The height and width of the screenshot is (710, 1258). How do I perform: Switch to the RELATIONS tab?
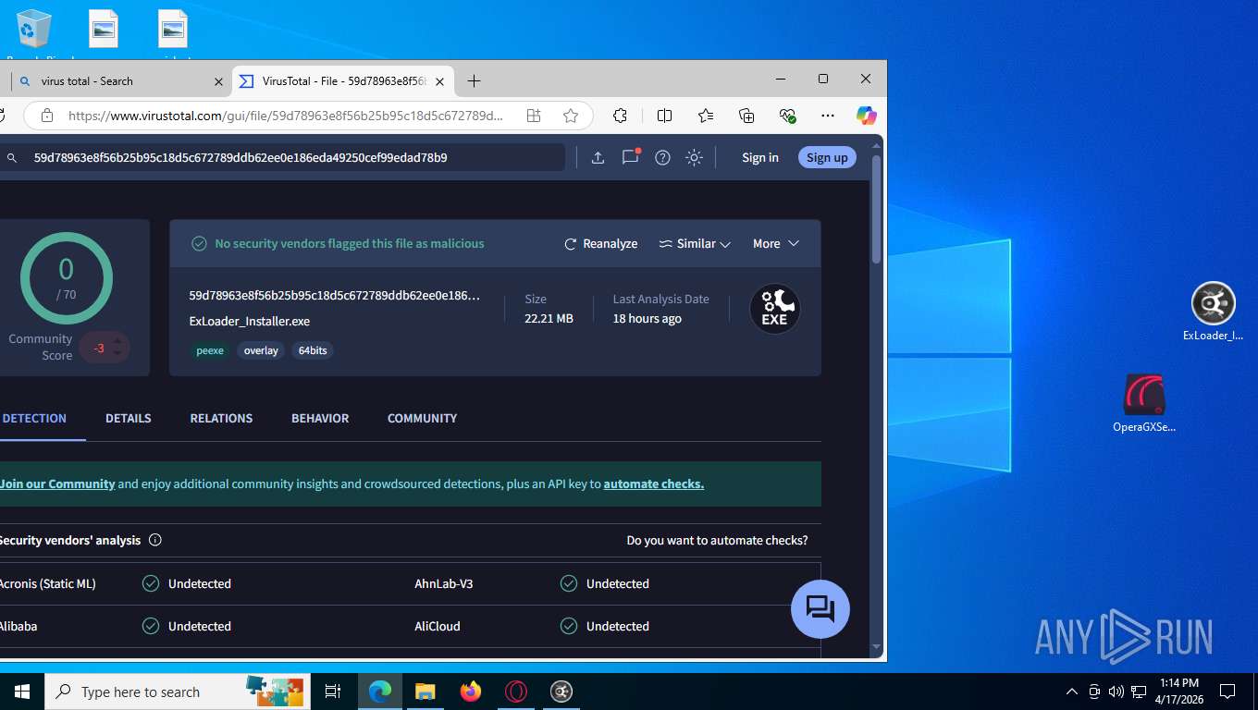click(221, 418)
